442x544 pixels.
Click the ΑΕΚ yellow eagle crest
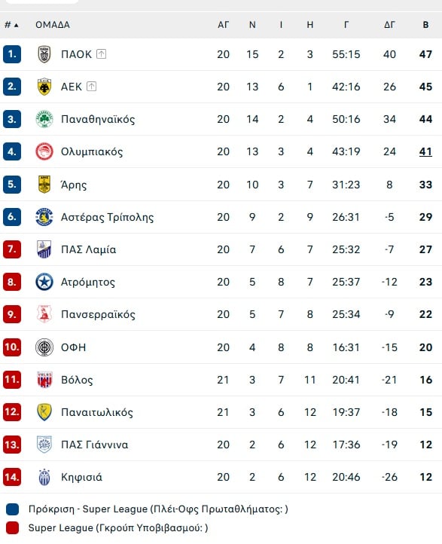point(44,87)
